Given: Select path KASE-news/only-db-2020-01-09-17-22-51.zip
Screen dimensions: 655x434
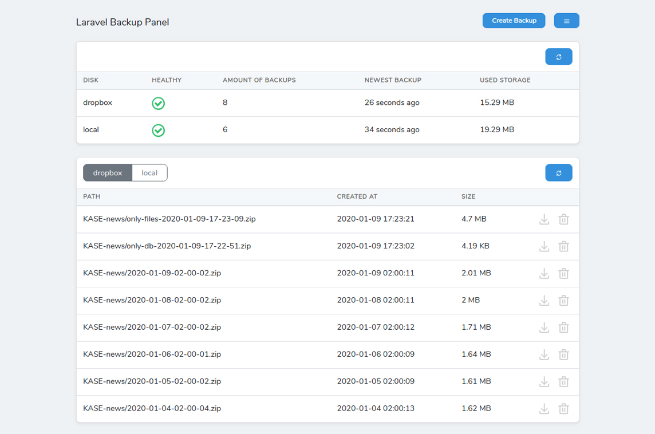Looking at the screenshot, I should [x=167, y=246].
